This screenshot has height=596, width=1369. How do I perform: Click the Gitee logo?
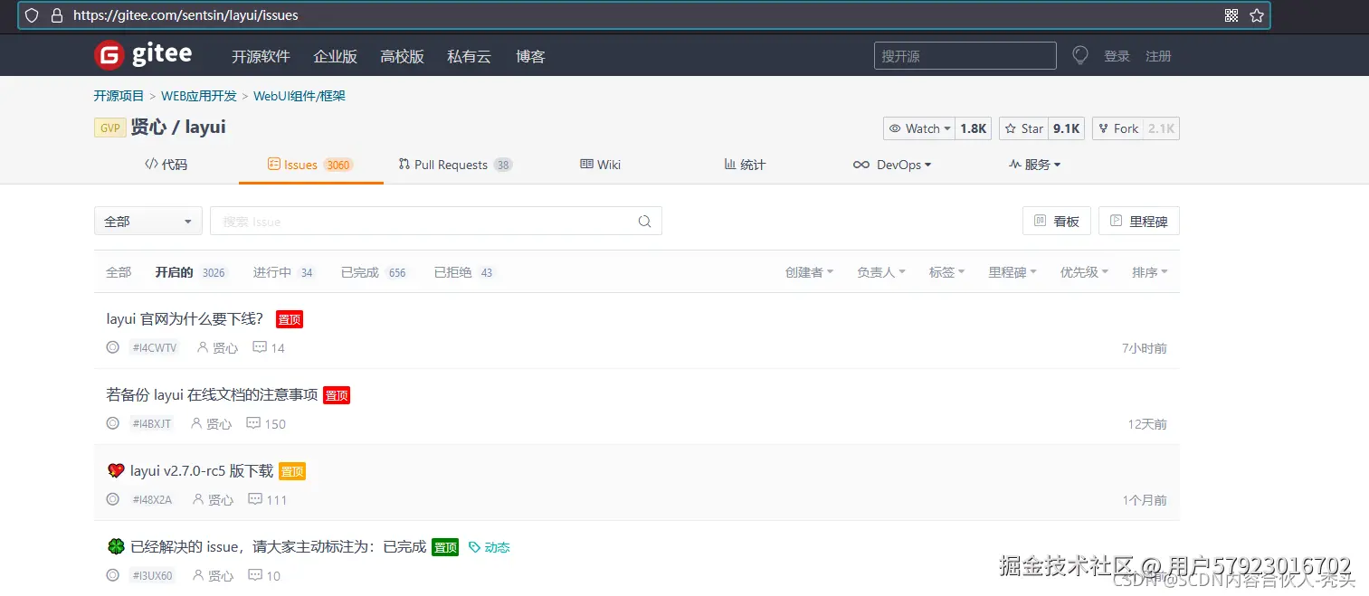click(x=143, y=55)
